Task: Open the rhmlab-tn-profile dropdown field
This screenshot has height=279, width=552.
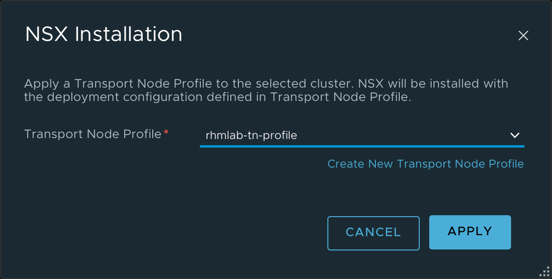Action: (x=362, y=136)
